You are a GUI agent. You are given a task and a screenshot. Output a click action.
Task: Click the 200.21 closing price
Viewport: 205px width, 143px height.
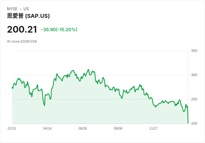pyautogui.click(x=22, y=29)
